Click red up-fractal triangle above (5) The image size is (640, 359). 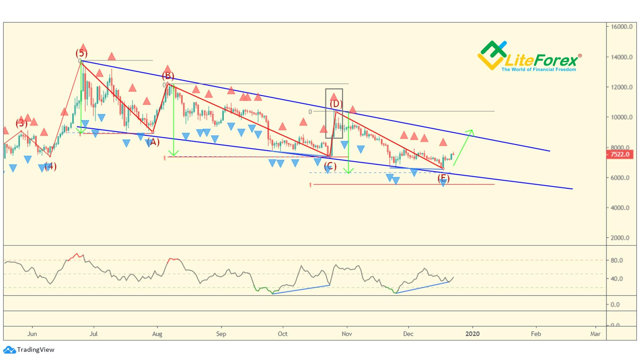click(x=83, y=47)
